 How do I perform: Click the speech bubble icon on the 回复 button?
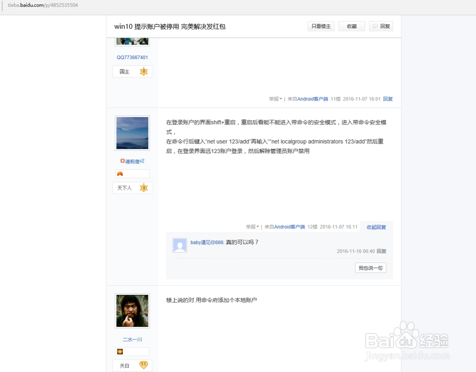[375, 26]
